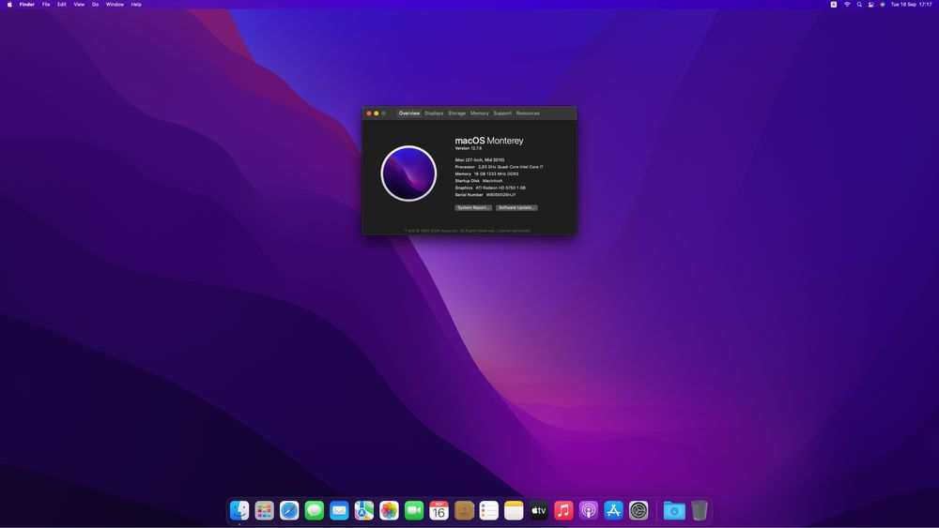
Task: Open Control Center in menu bar
Action: coord(870,4)
